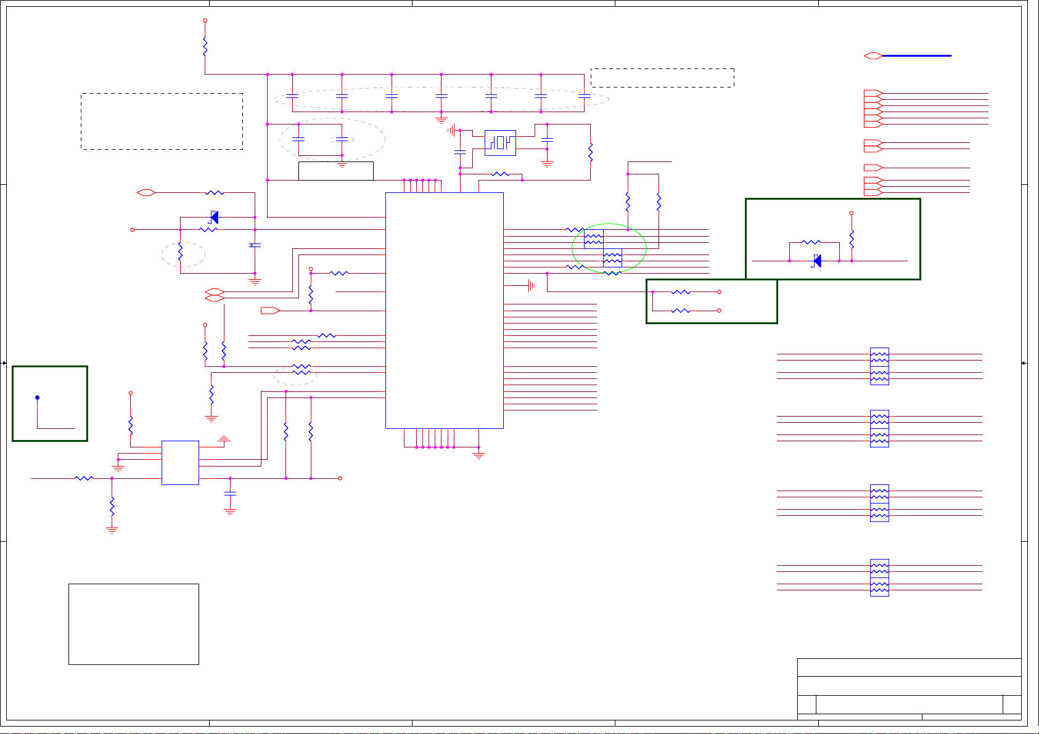Screen dimensions: 1039x734
Task: Select the empty solid rectangle at lower left
Action: pos(134,624)
